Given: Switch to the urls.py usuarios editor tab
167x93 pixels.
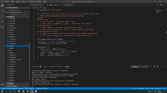Looking at the screenshot, I should (38, 5).
